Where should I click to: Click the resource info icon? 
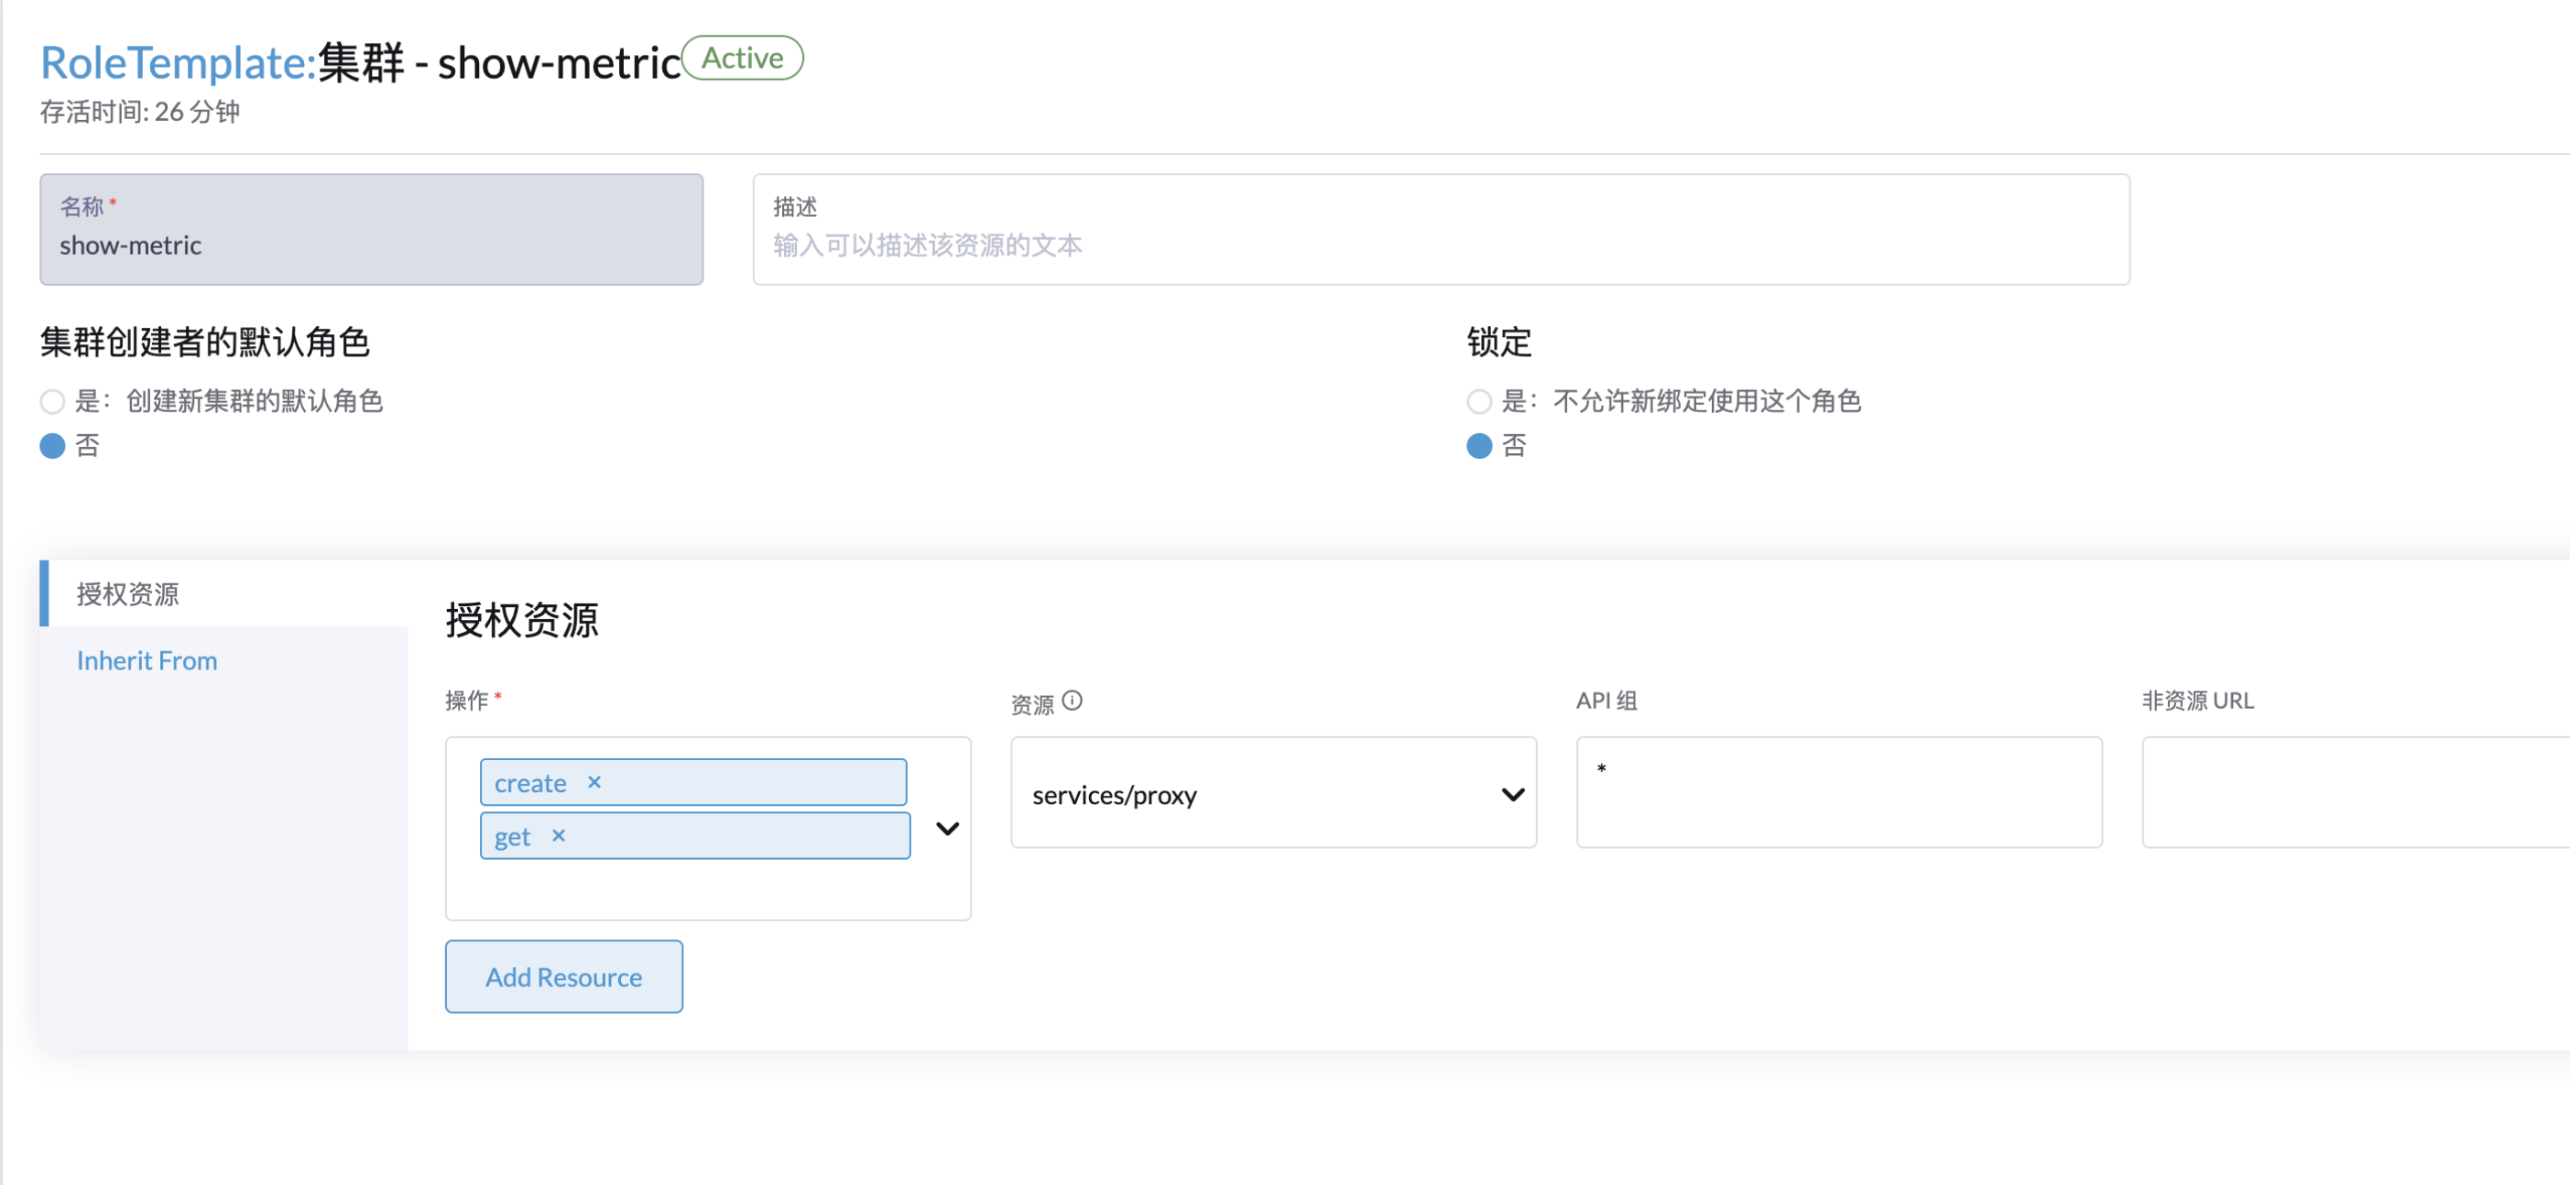click(1073, 701)
